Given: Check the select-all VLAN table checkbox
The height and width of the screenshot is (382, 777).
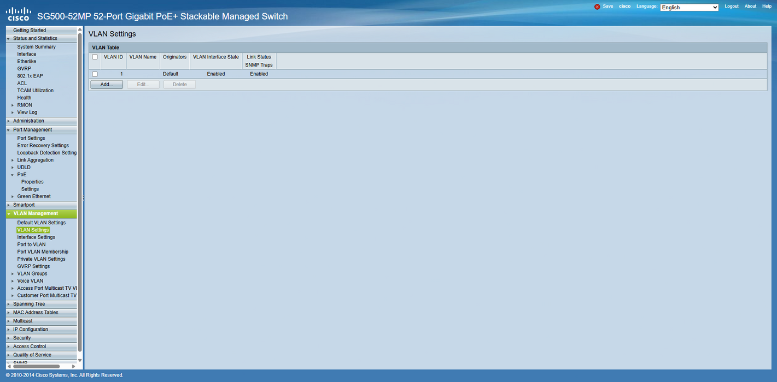Looking at the screenshot, I should (x=95, y=57).
